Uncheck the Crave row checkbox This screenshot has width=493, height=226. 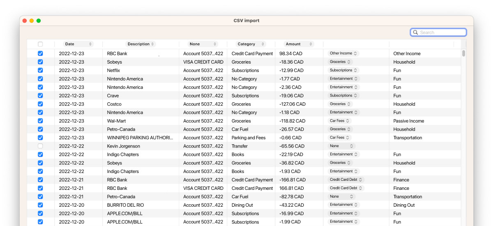click(x=40, y=96)
